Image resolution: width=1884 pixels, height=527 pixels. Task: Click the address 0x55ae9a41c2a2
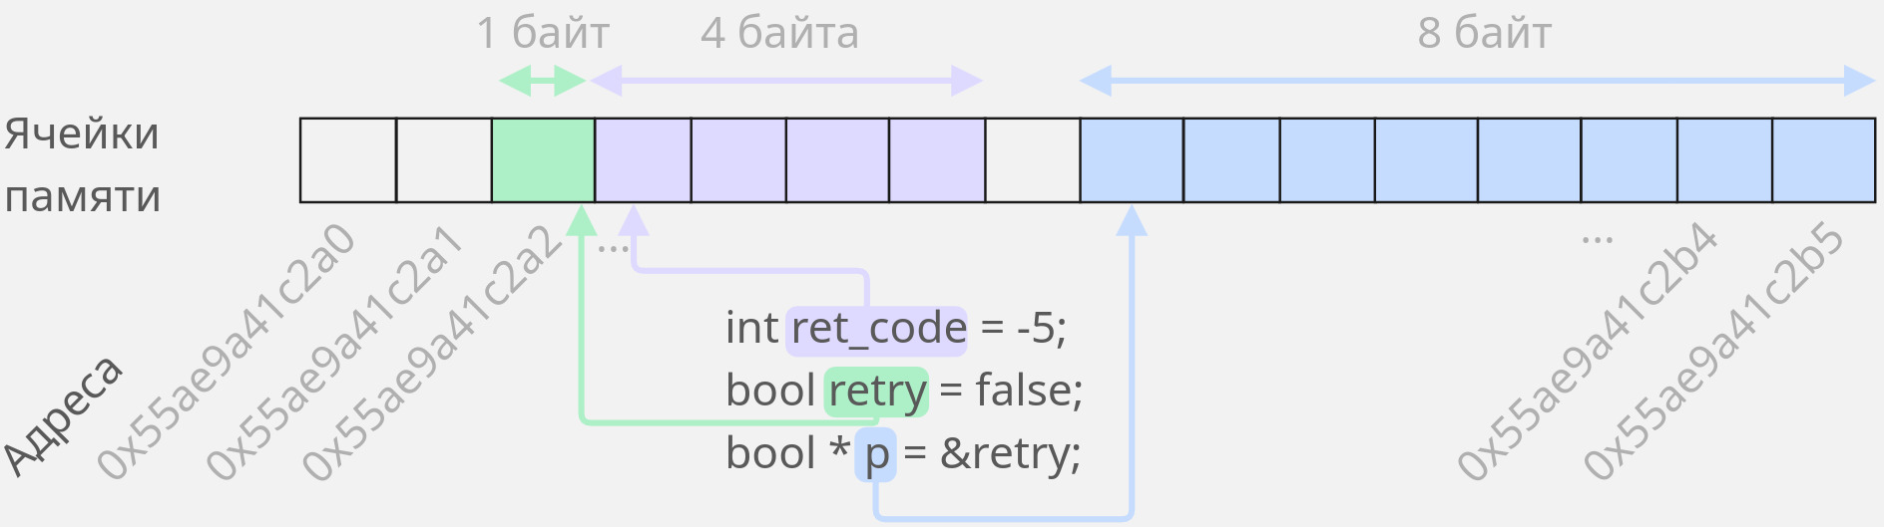tap(432, 353)
